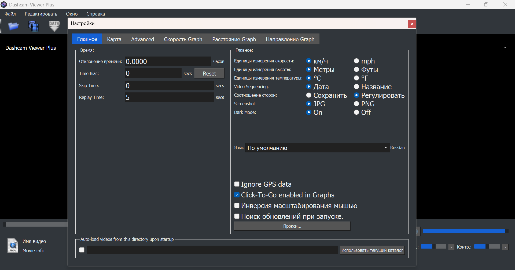The width and height of the screenshot is (515, 270).
Task: Click the Reset button for Time Bias
Action: point(209,73)
